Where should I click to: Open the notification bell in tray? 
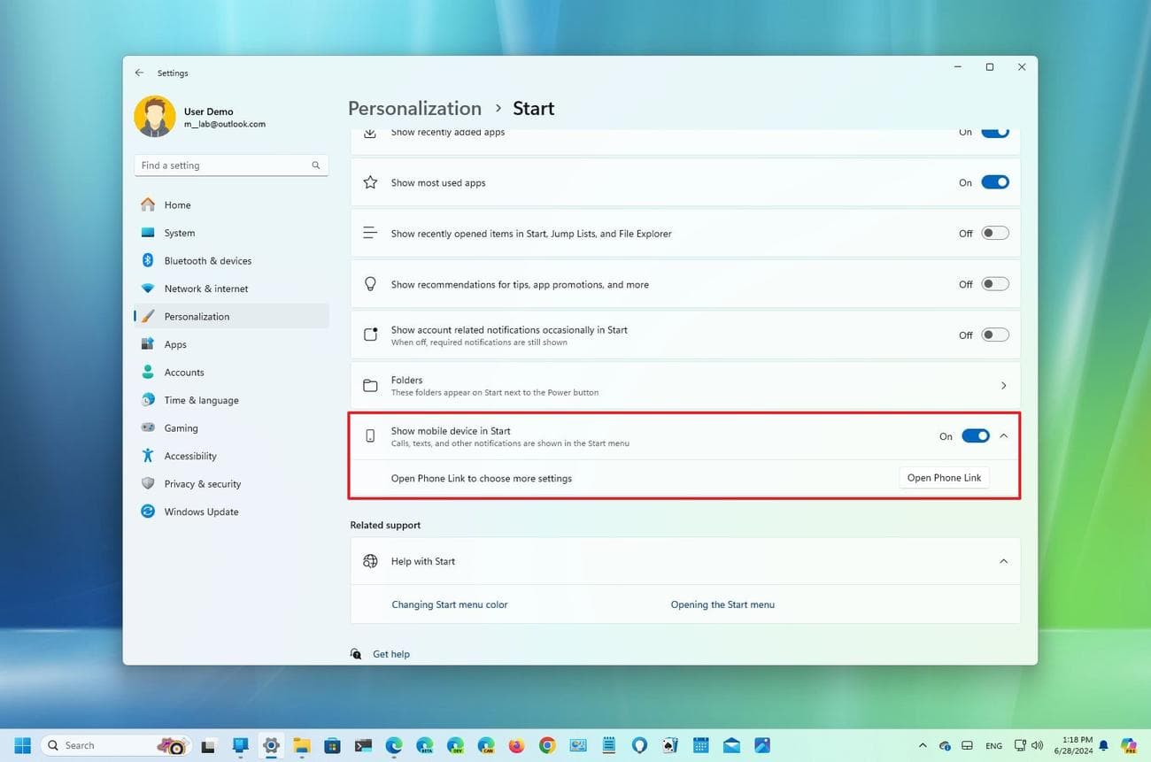coord(1102,745)
